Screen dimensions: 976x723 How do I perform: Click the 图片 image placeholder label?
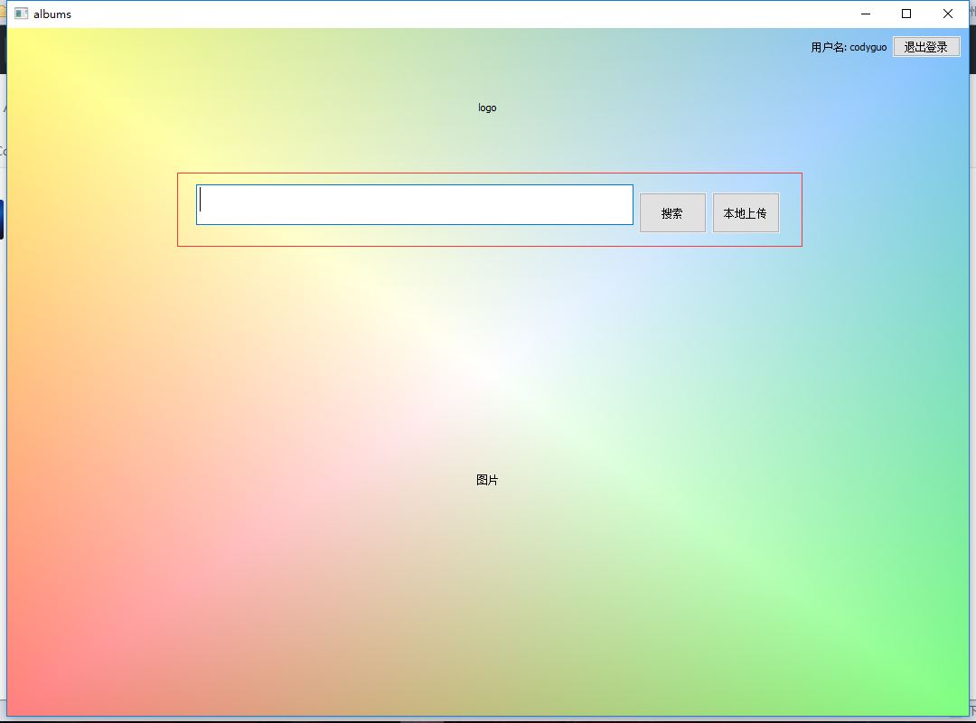[x=486, y=480]
